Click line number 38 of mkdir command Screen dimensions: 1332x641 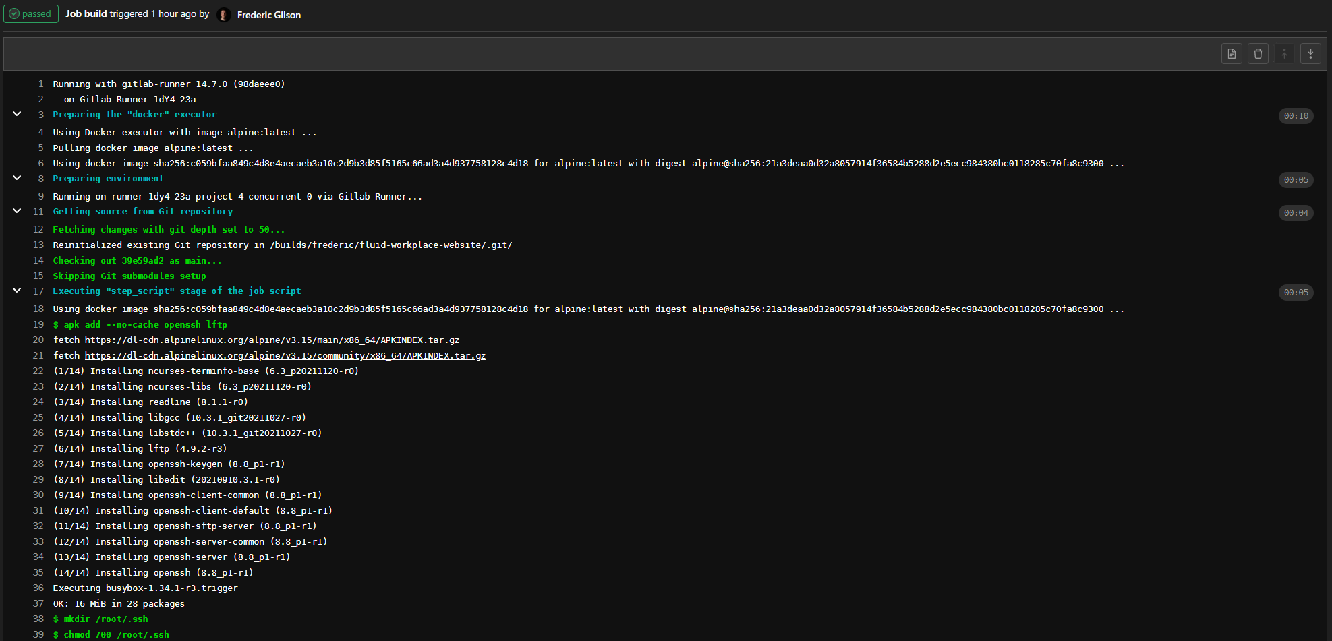(x=38, y=619)
